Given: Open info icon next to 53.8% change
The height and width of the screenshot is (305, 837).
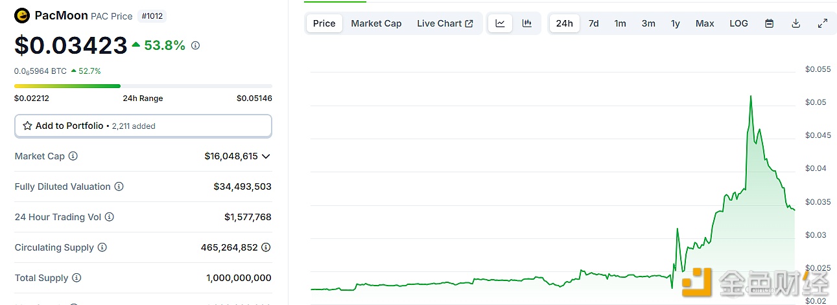Looking at the screenshot, I should pyautogui.click(x=196, y=45).
